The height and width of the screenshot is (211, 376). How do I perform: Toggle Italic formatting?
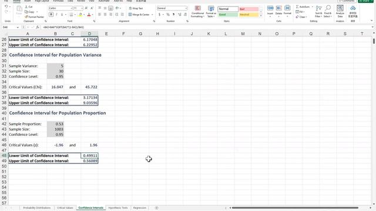[x=56, y=15]
